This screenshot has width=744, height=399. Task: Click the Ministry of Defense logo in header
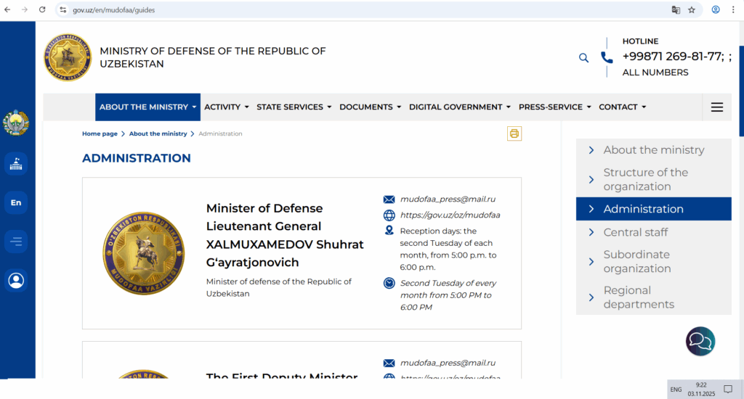coord(68,57)
